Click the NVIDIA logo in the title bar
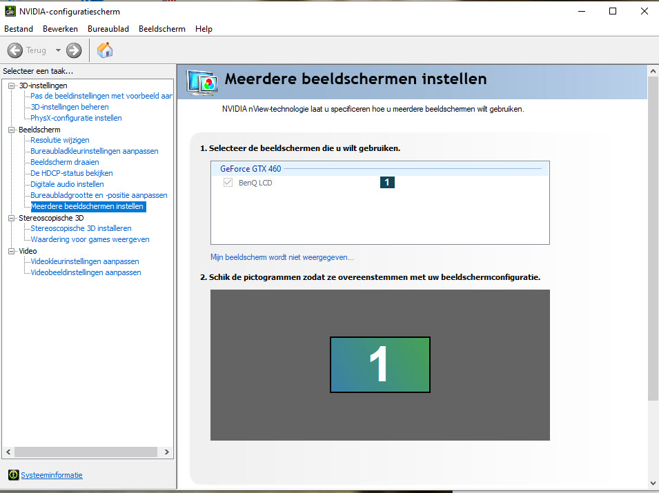The width and height of the screenshot is (659, 493). [x=10, y=11]
